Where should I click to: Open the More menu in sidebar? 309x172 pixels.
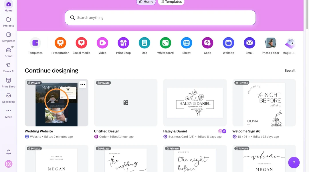[x=9, y=113]
